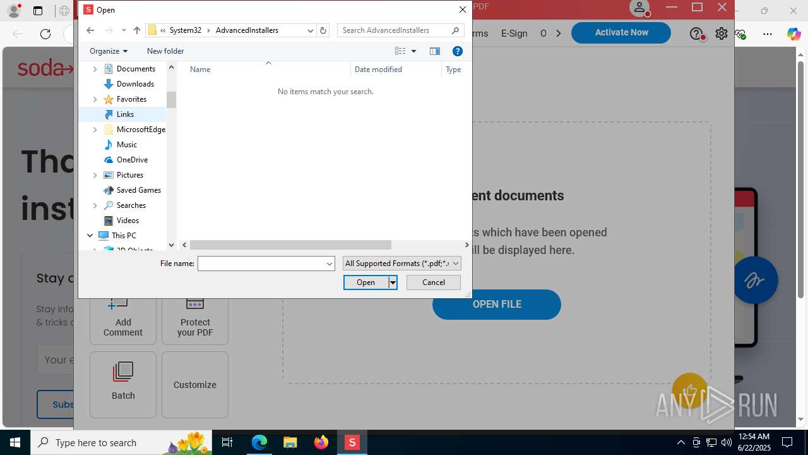This screenshot has height=455, width=808.
Task: Expand the Documents tree node
Action: coord(95,69)
